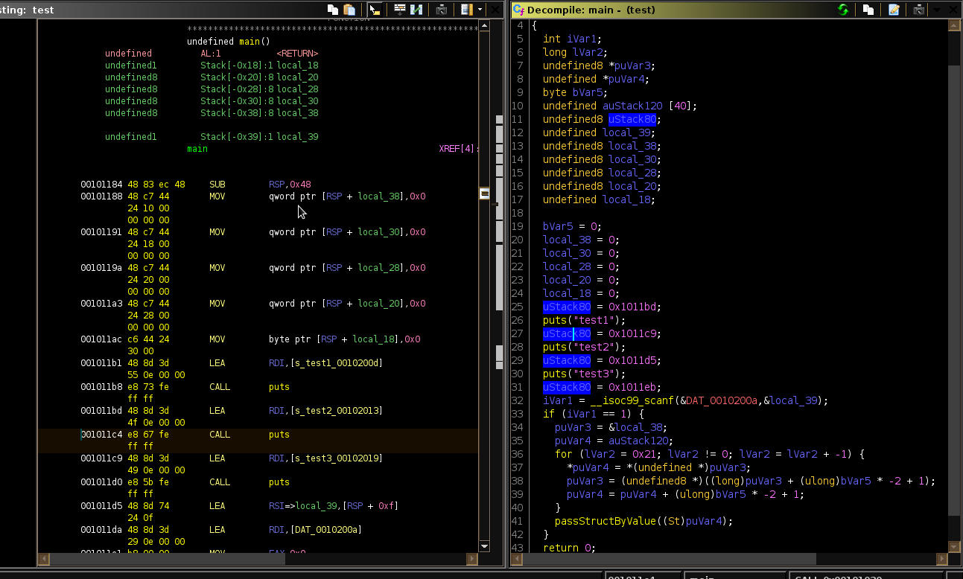This screenshot has height=579, width=963.
Task: Copy decompiled code from the Decompile toolbar
Action: 867,10
